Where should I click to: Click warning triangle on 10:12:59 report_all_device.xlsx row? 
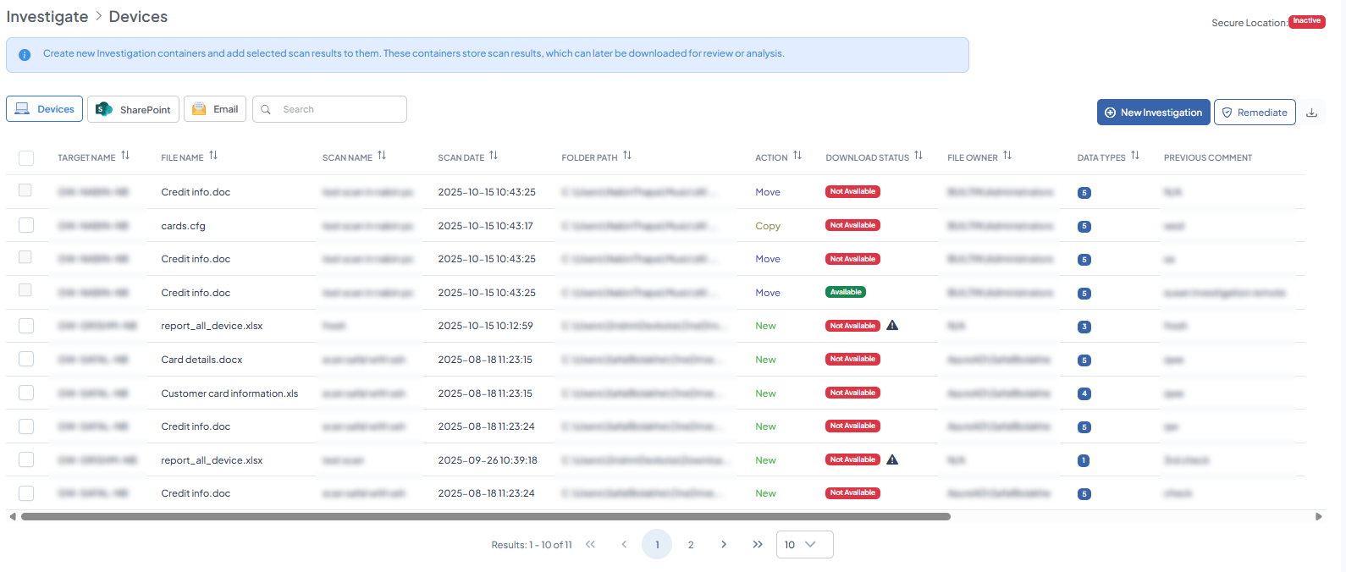click(x=892, y=326)
